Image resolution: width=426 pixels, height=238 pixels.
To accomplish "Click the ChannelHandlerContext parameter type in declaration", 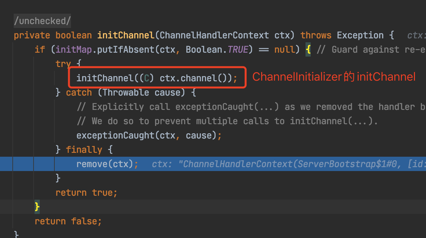I will (x=214, y=35).
